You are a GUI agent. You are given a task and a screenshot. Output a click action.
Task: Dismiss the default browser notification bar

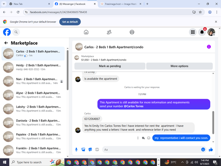coord(216,22)
